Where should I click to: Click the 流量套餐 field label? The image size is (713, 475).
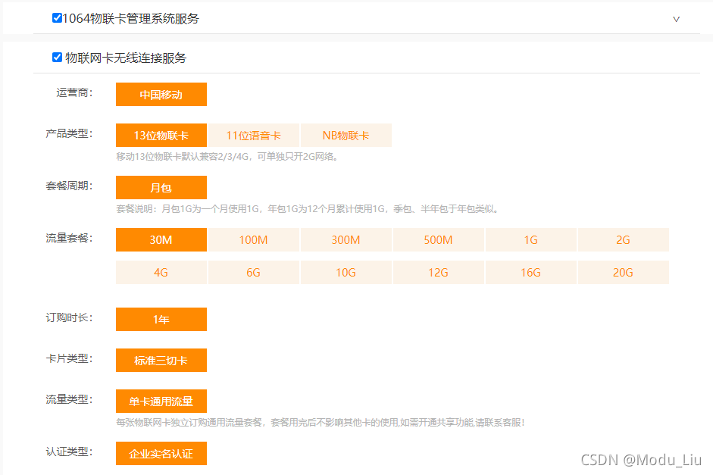click(x=69, y=238)
